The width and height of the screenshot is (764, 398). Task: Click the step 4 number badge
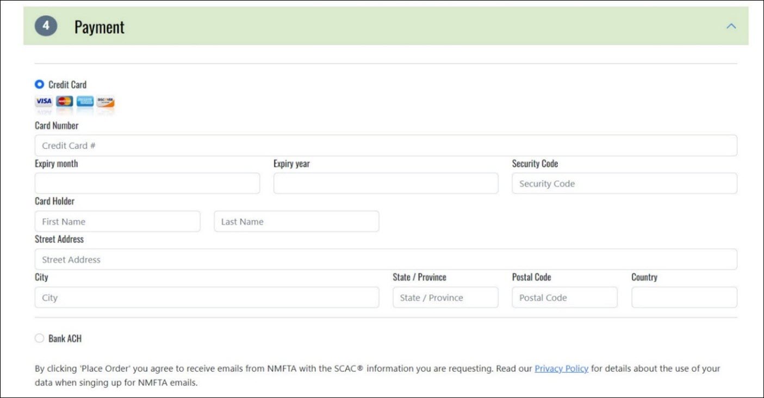point(46,26)
